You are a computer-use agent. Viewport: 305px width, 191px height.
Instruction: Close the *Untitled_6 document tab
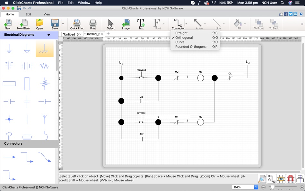[102, 34]
